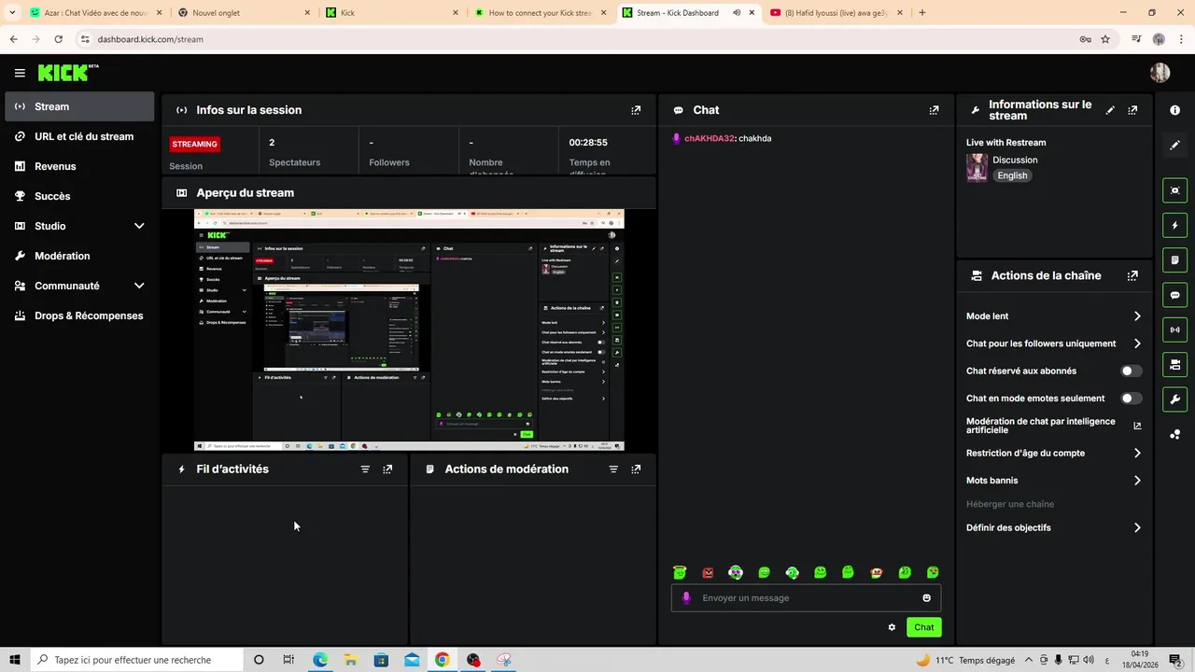Screen dimensions: 1195x672
Task: Pop out Informations sur le stream panel
Action: coord(1132,110)
